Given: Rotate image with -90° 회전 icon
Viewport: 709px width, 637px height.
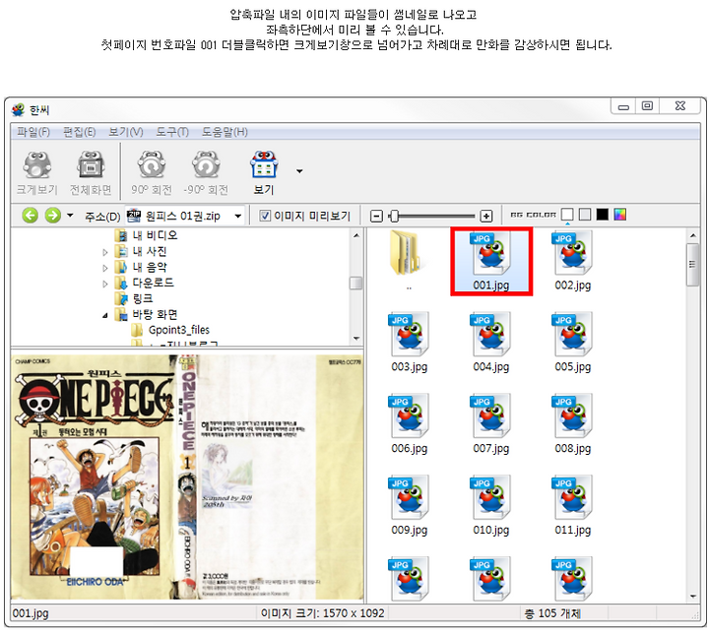Looking at the screenshot, I should [x=206, y=165].
